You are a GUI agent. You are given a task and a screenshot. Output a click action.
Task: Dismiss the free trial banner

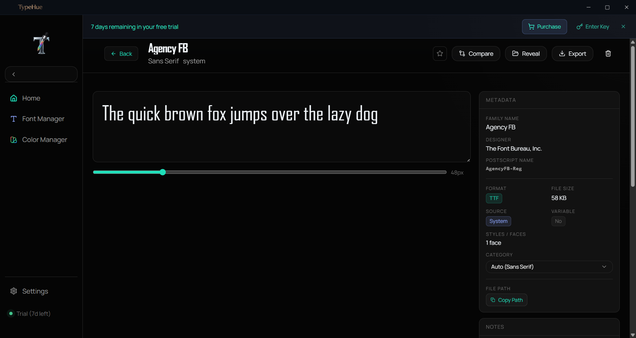tap(623, 27)
